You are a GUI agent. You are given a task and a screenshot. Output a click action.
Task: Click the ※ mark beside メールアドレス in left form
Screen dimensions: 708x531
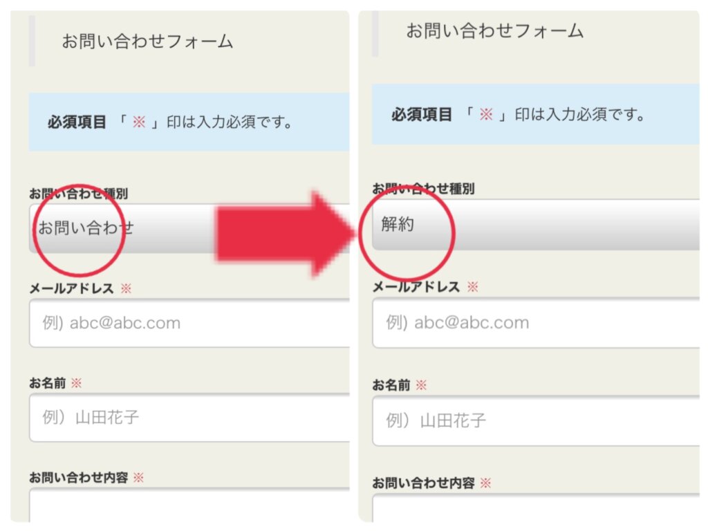(126, 288)
